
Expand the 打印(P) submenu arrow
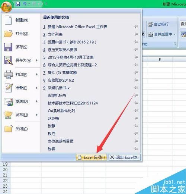(x=37, y=74)
